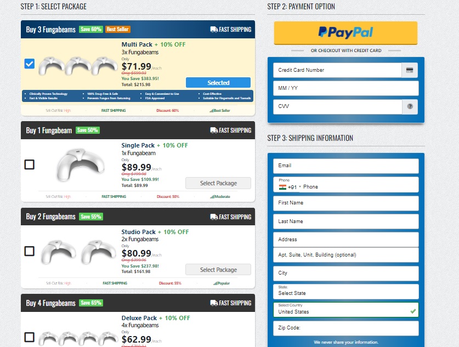459x347 pixels.
Task: Click the credit card icon beside card number
Action: [x=409, y=70]
